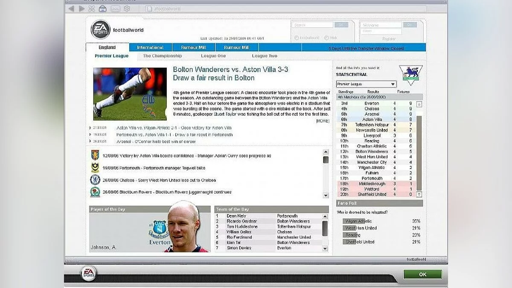Click the stop-loading X icon in toolbar
This screenshot has width=512, height=288.
92,9
